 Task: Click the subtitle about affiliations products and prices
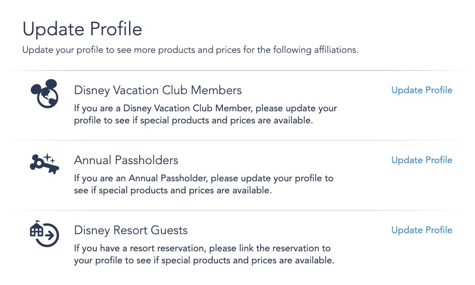pos(190,50)
